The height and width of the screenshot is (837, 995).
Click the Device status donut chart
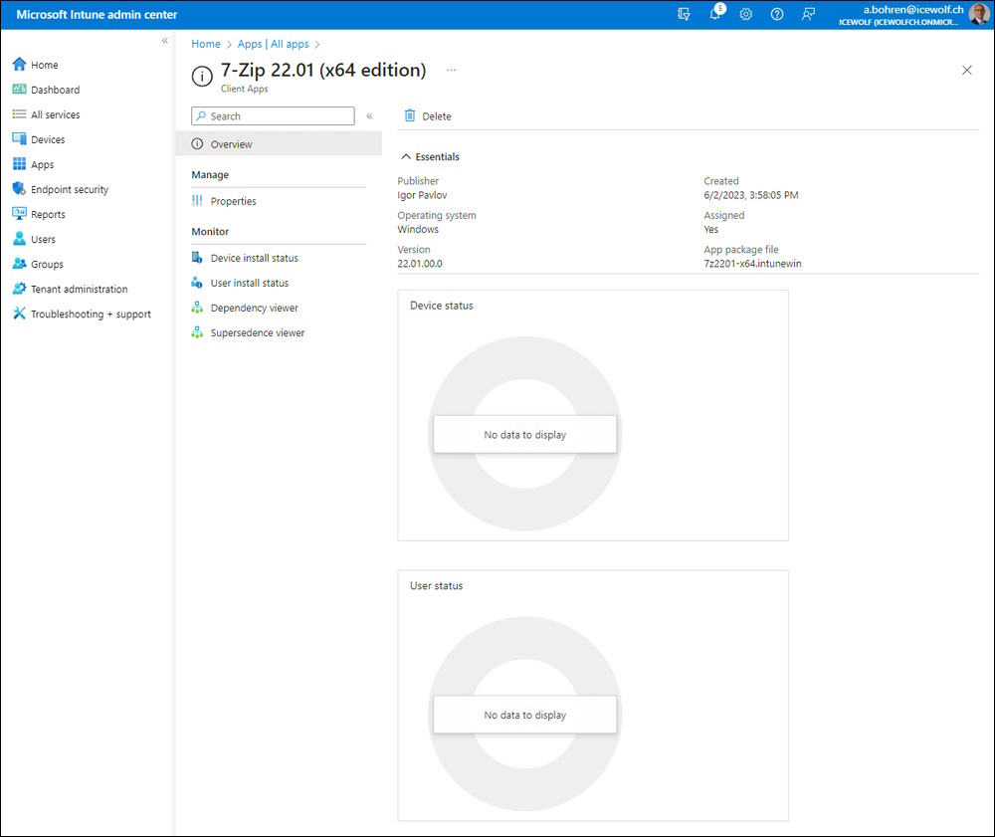coord(524,433)
